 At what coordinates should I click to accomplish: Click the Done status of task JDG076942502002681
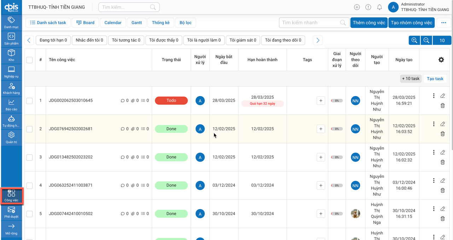[x=171, y=129]
